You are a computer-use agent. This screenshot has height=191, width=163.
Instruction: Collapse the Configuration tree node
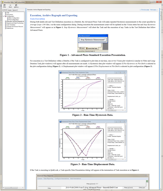pos(3,16)
